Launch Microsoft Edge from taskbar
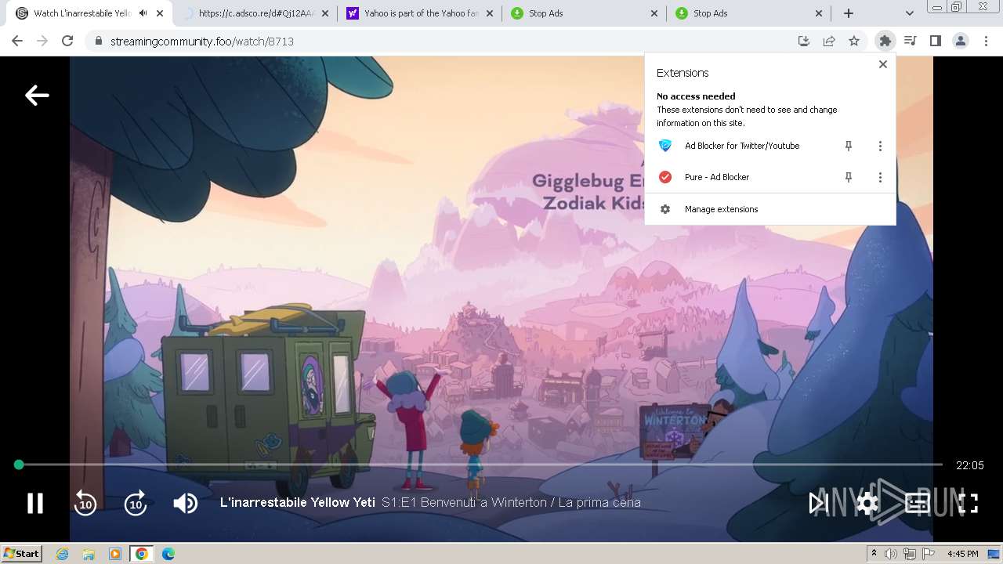The image size is (1003, 564). point(168,554)
